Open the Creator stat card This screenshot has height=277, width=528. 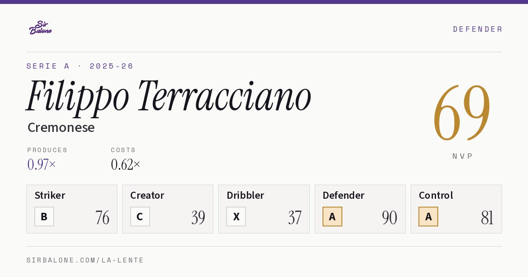click(x=168, y=209)
